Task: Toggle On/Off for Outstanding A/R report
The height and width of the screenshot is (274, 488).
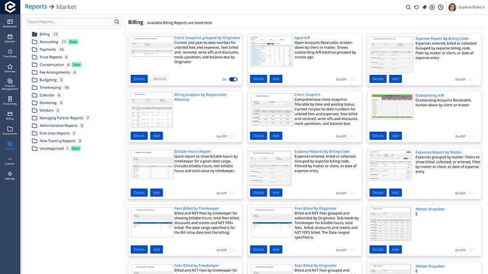Action: tap(472, 136)
